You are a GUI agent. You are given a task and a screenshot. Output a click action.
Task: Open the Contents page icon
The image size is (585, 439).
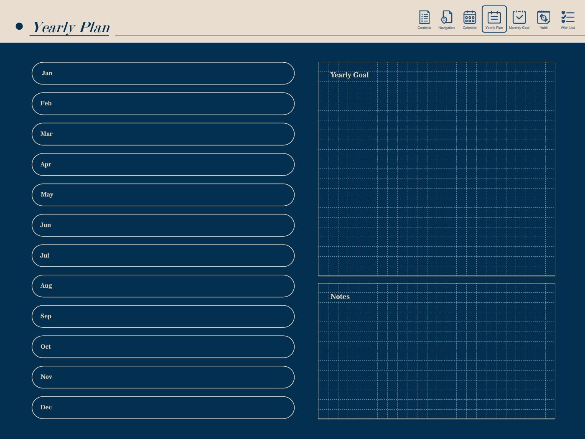pos(424,19)
